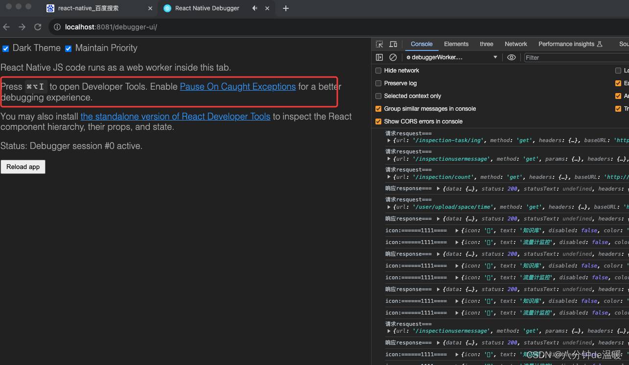Toggle the Dark Theme checkbox
Viewport: 629px width, 365px height.
pyautogui.click(x=6, y=49)
